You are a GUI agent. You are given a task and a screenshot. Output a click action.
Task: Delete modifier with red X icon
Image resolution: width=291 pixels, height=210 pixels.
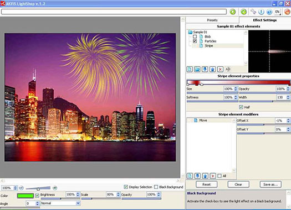coord(213,176)
